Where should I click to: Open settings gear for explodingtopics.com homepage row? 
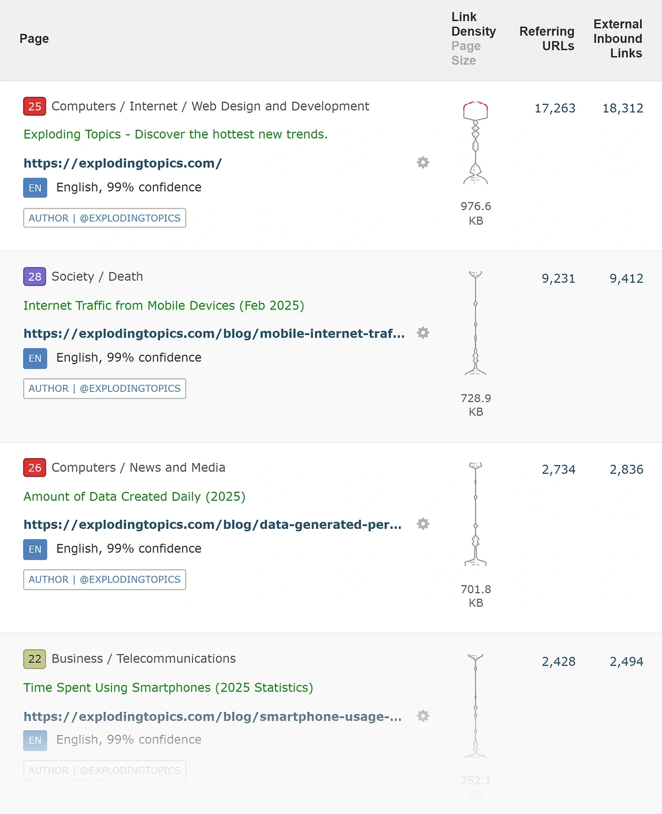[x=423, y=163]
